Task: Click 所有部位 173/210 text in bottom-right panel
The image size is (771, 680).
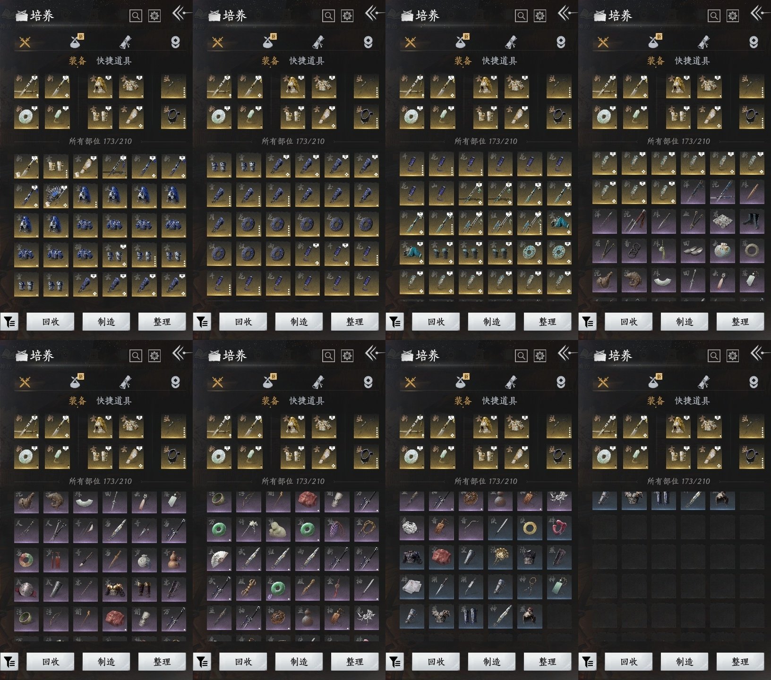Action: coord(678,481)
